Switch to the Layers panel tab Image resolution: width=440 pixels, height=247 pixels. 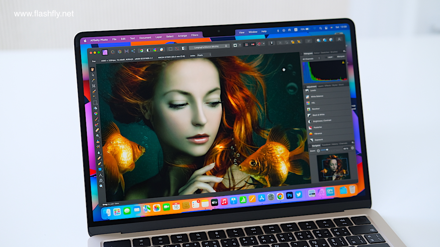click(x=320, y=85)
